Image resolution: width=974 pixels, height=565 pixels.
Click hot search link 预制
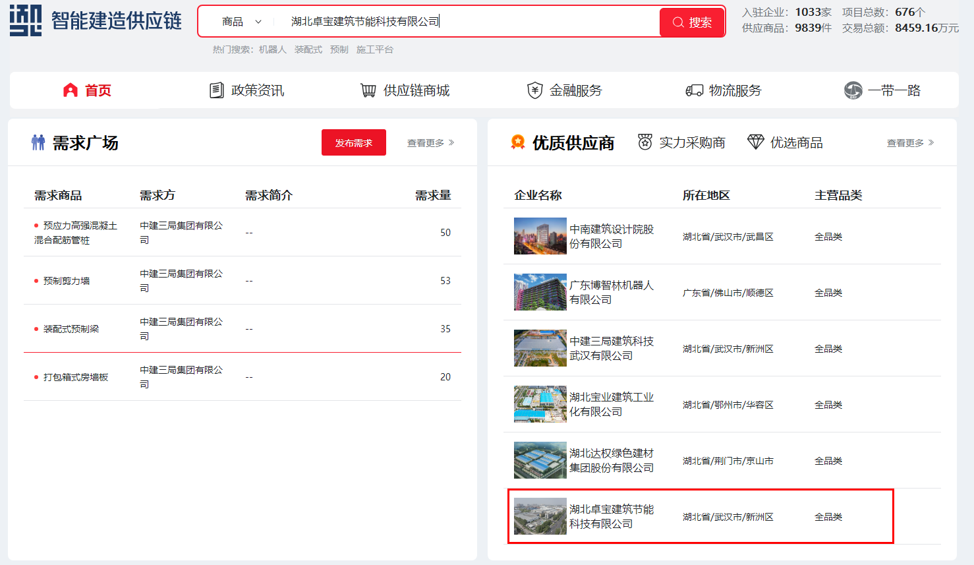pos(339,49)
